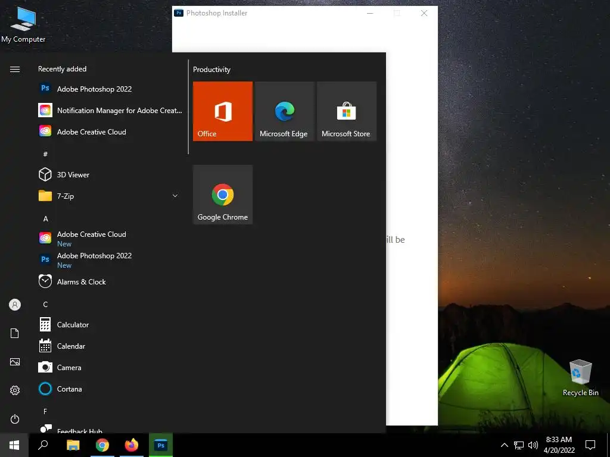610x457 pixels.
Task: Open the Calculator app
Action: 111,324
